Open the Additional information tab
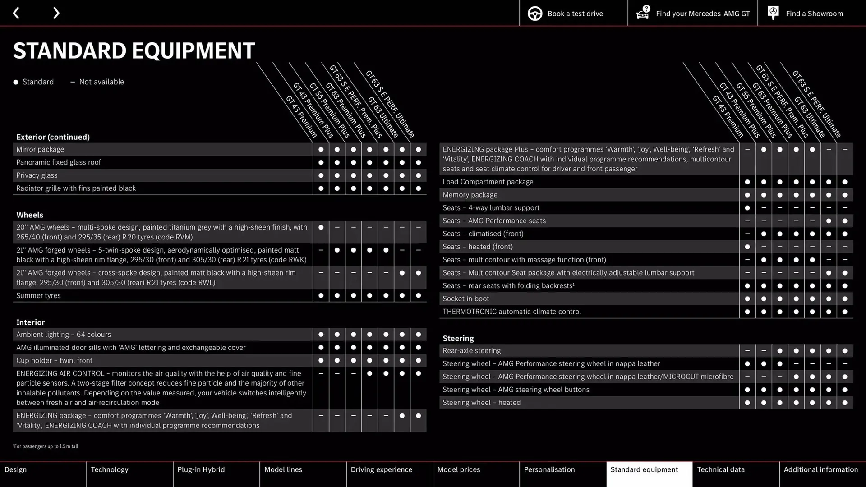The height and width of the screenshot is (487, 866). pos(823,474)
